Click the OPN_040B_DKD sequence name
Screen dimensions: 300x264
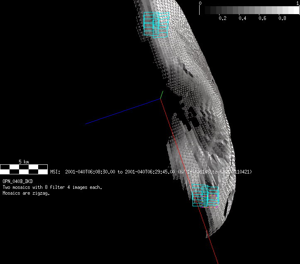[17, 182]
